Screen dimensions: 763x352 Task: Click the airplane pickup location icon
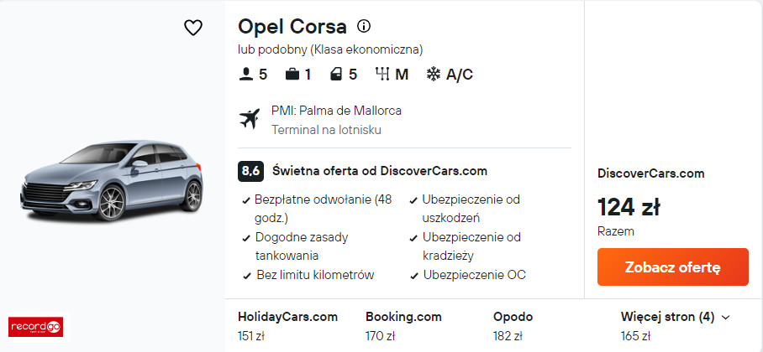250,120
